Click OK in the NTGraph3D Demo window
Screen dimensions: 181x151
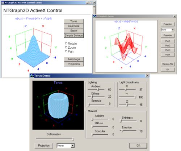point(168,70)
